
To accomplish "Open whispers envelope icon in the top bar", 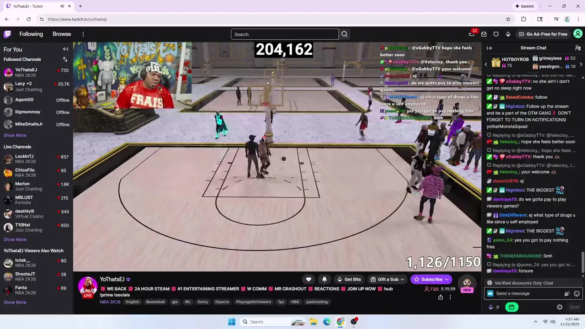I will [x=484, y=34].
